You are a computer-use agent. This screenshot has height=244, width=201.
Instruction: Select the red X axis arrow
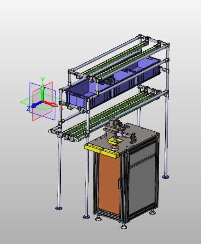pyautogui.click(x=50, y=103)
